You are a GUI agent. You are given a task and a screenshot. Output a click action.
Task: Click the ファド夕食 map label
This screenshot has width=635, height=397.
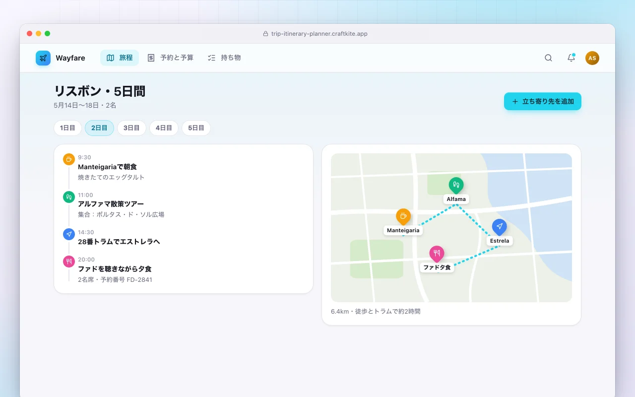(437, 267)
